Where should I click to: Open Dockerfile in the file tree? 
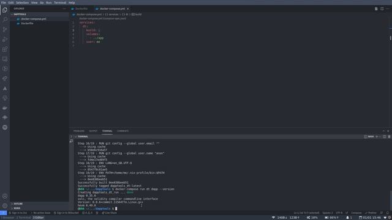click(x=27, y=23)
